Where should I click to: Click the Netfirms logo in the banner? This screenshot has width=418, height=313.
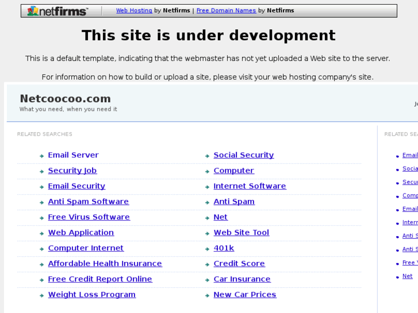point(57,11)
